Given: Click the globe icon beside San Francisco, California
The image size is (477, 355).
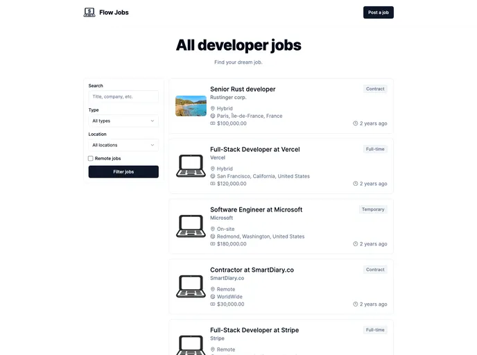Looking at the screenshot, I should [x=213, y=176].
